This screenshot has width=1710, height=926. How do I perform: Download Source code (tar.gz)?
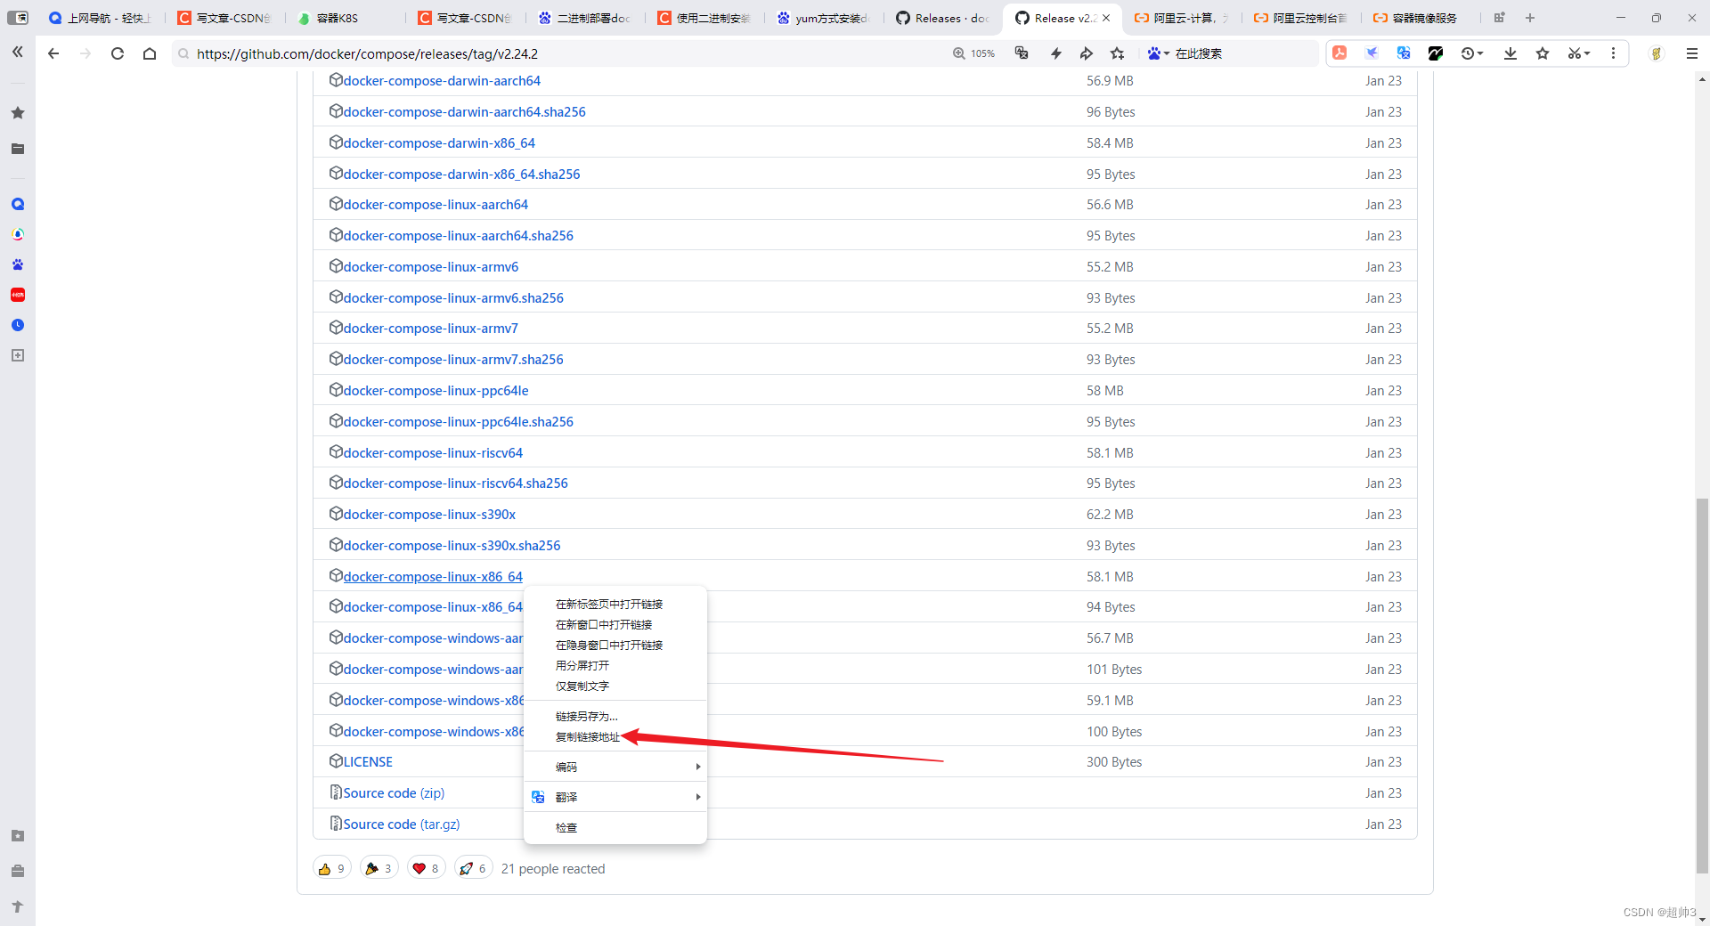[402, 824]
